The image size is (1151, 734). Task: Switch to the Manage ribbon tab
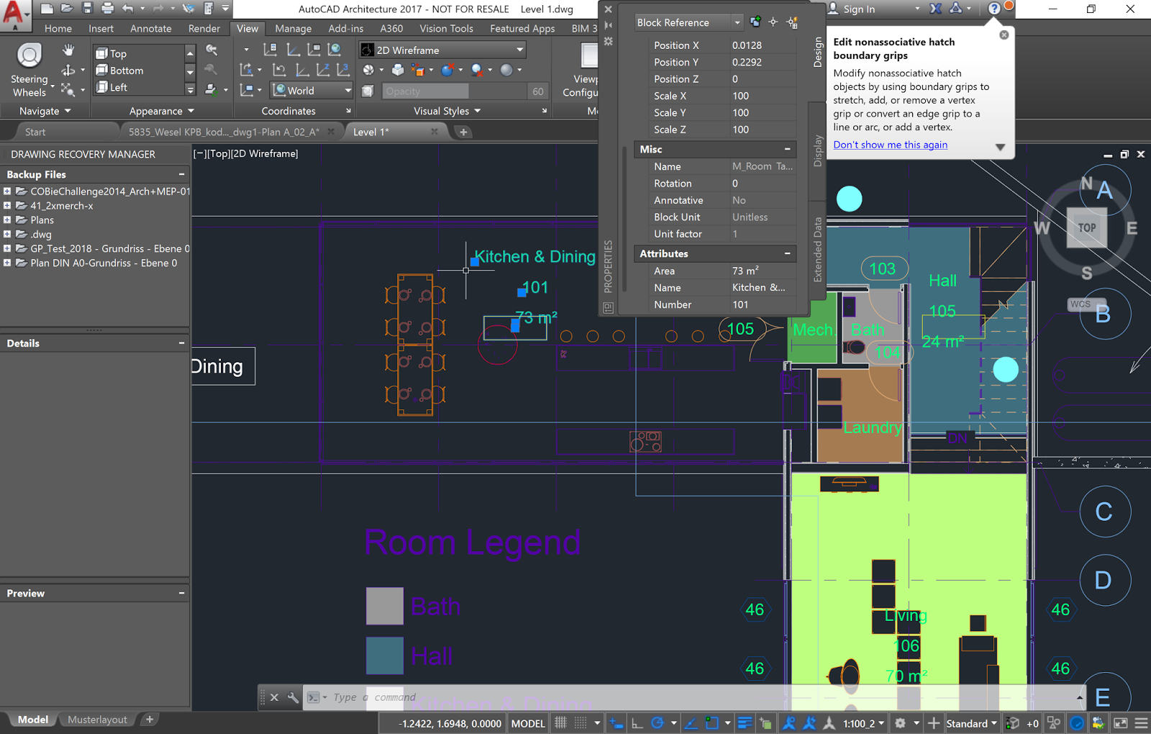(293, 28)
